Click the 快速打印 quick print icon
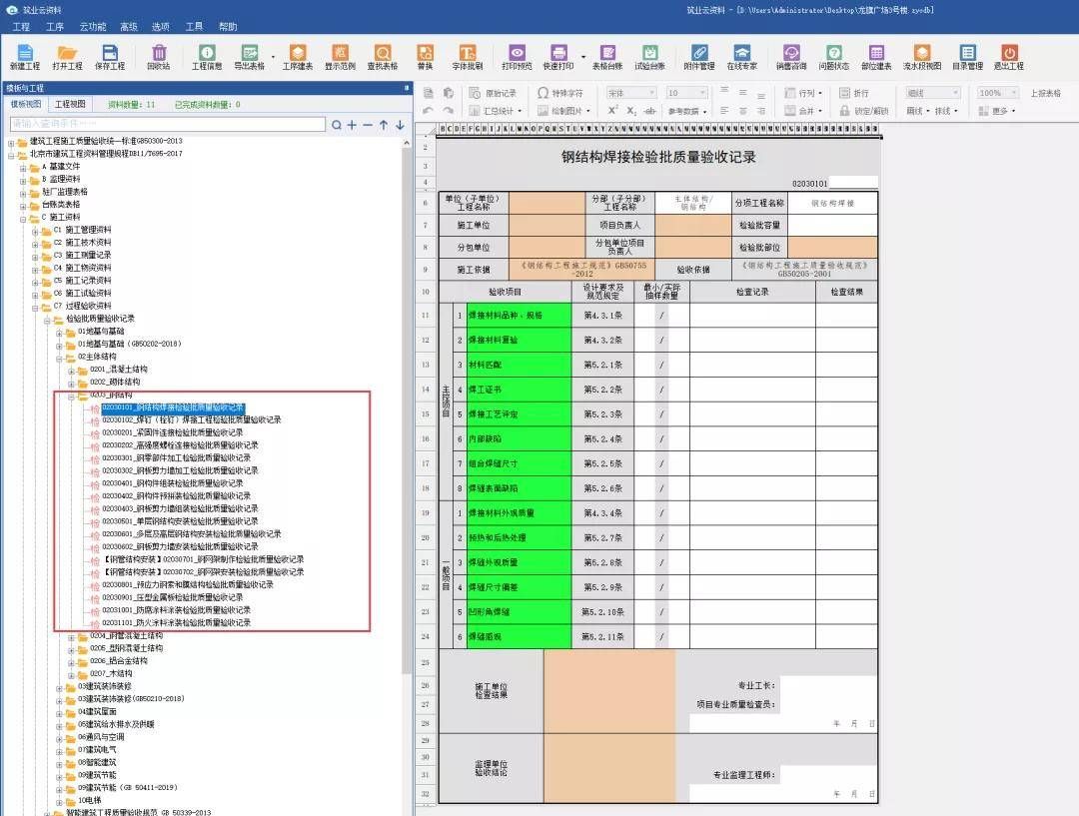The width and height of the screenshot is (1079, 816). (558, 56)
